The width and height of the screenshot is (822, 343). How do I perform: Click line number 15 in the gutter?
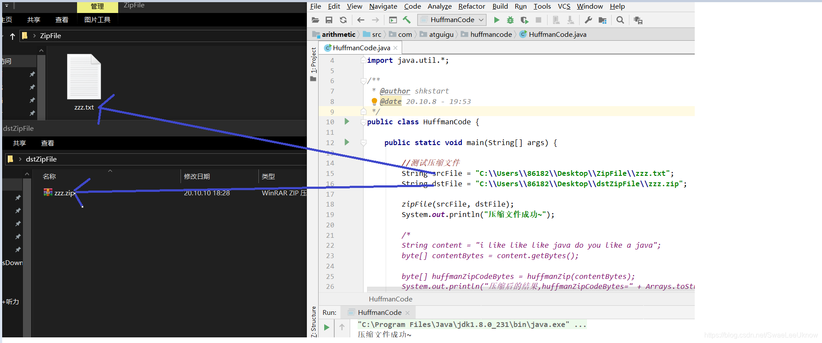click(x=330, y=173)
